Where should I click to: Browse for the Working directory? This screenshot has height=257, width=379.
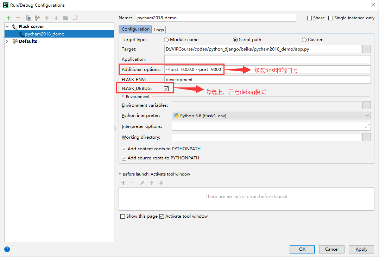[367, 137]
